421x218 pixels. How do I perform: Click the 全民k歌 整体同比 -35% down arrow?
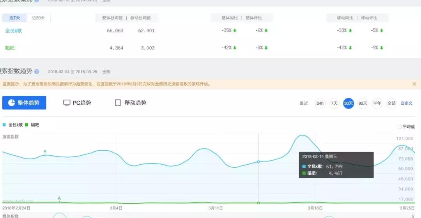235,31
